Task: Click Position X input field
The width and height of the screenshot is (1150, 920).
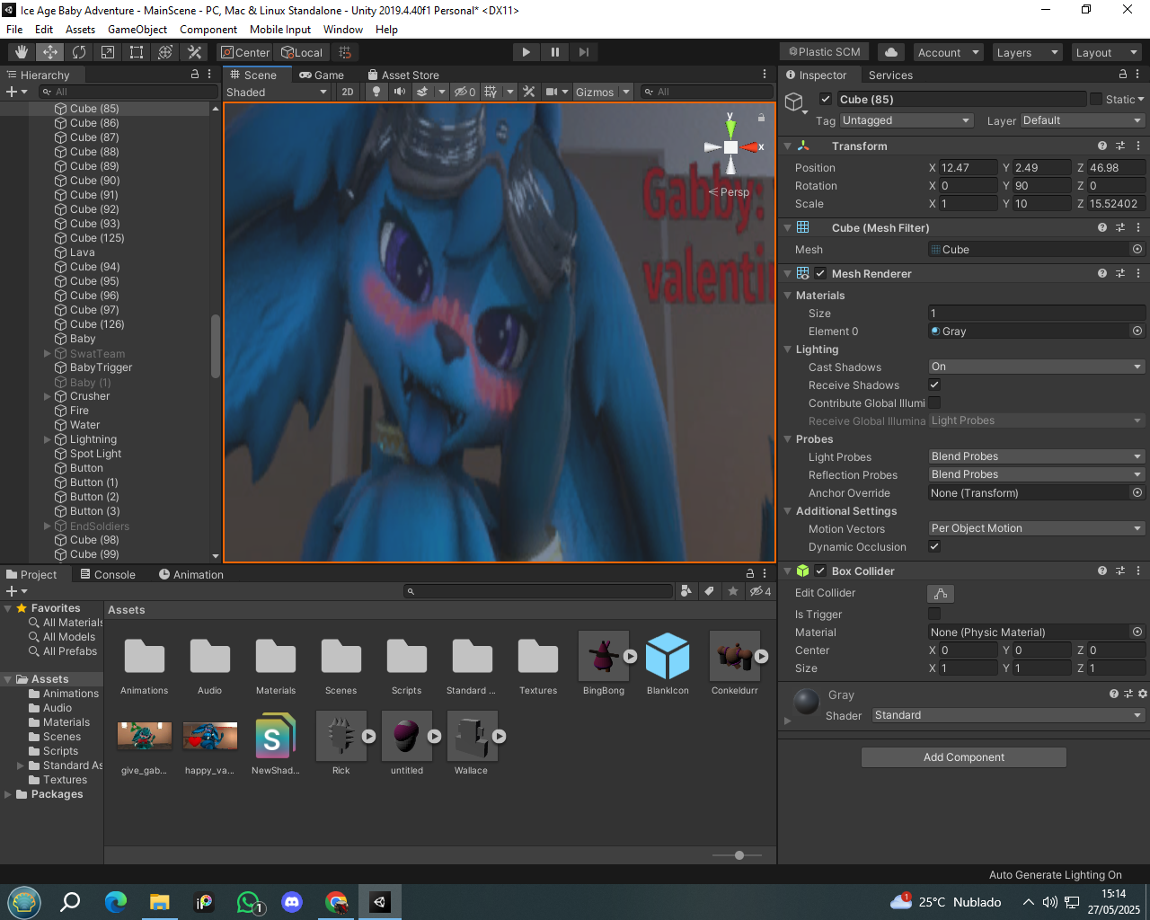Action: coord(968,168)
